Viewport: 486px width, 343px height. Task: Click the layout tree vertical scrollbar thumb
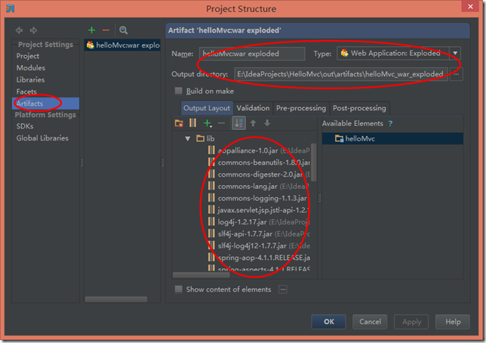click(x=314, y=162)
